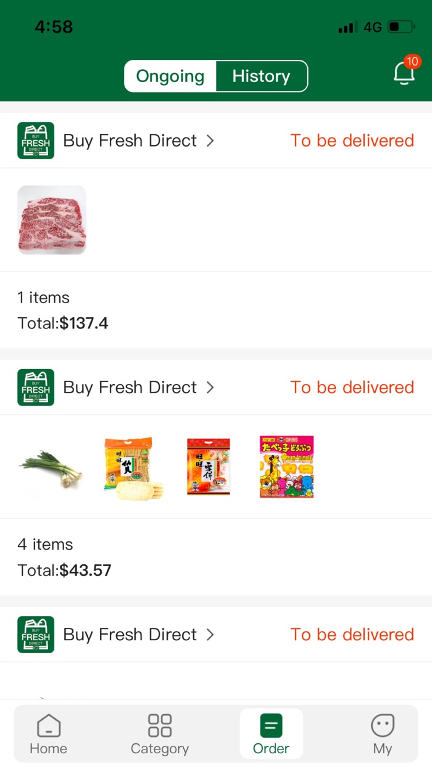Click To be delivered on the second order
The height and width of the screenshot is (768, 432).
[x=352, y=387]
